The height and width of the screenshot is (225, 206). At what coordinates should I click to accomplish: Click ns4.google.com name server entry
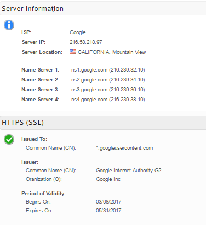(x=108, y=100)
